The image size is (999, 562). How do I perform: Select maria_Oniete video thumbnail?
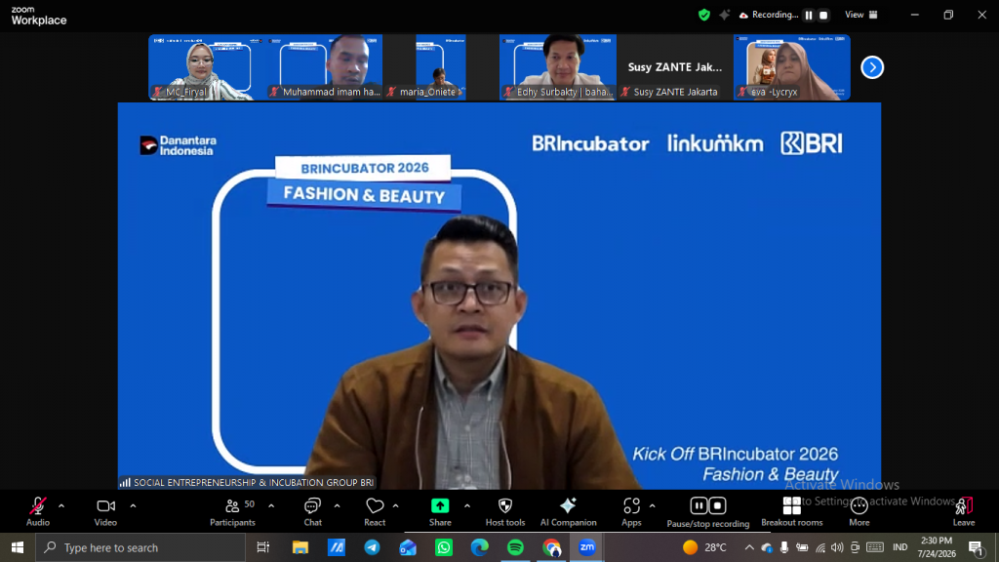pos(440,67)
